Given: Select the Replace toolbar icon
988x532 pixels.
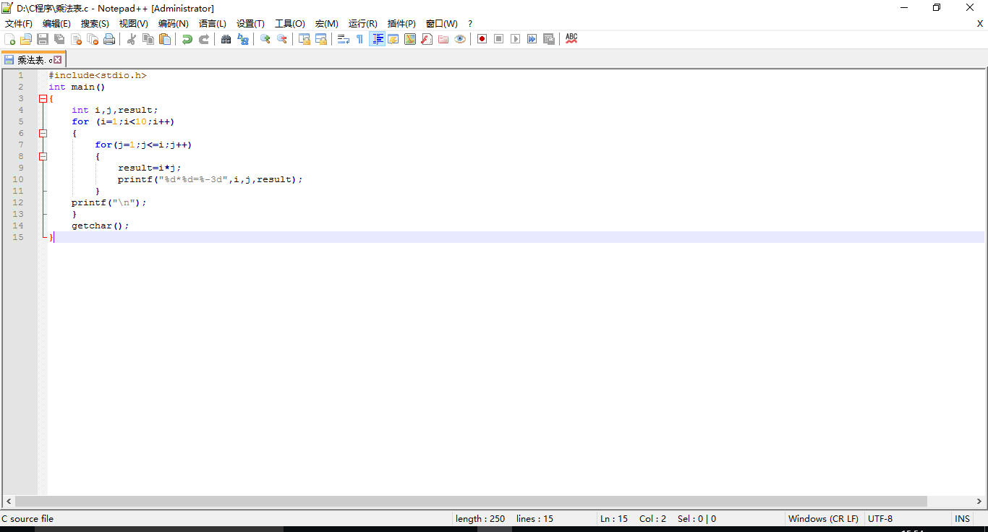Looking at the screenshot, I should pos(243,38).
